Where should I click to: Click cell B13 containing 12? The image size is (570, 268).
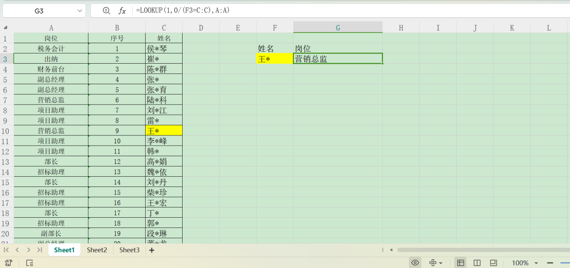click(x=117, y=162)
